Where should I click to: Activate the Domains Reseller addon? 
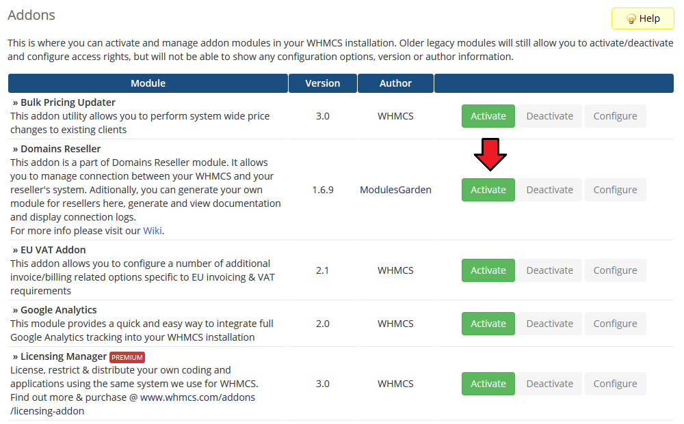[x=488, y=190]
